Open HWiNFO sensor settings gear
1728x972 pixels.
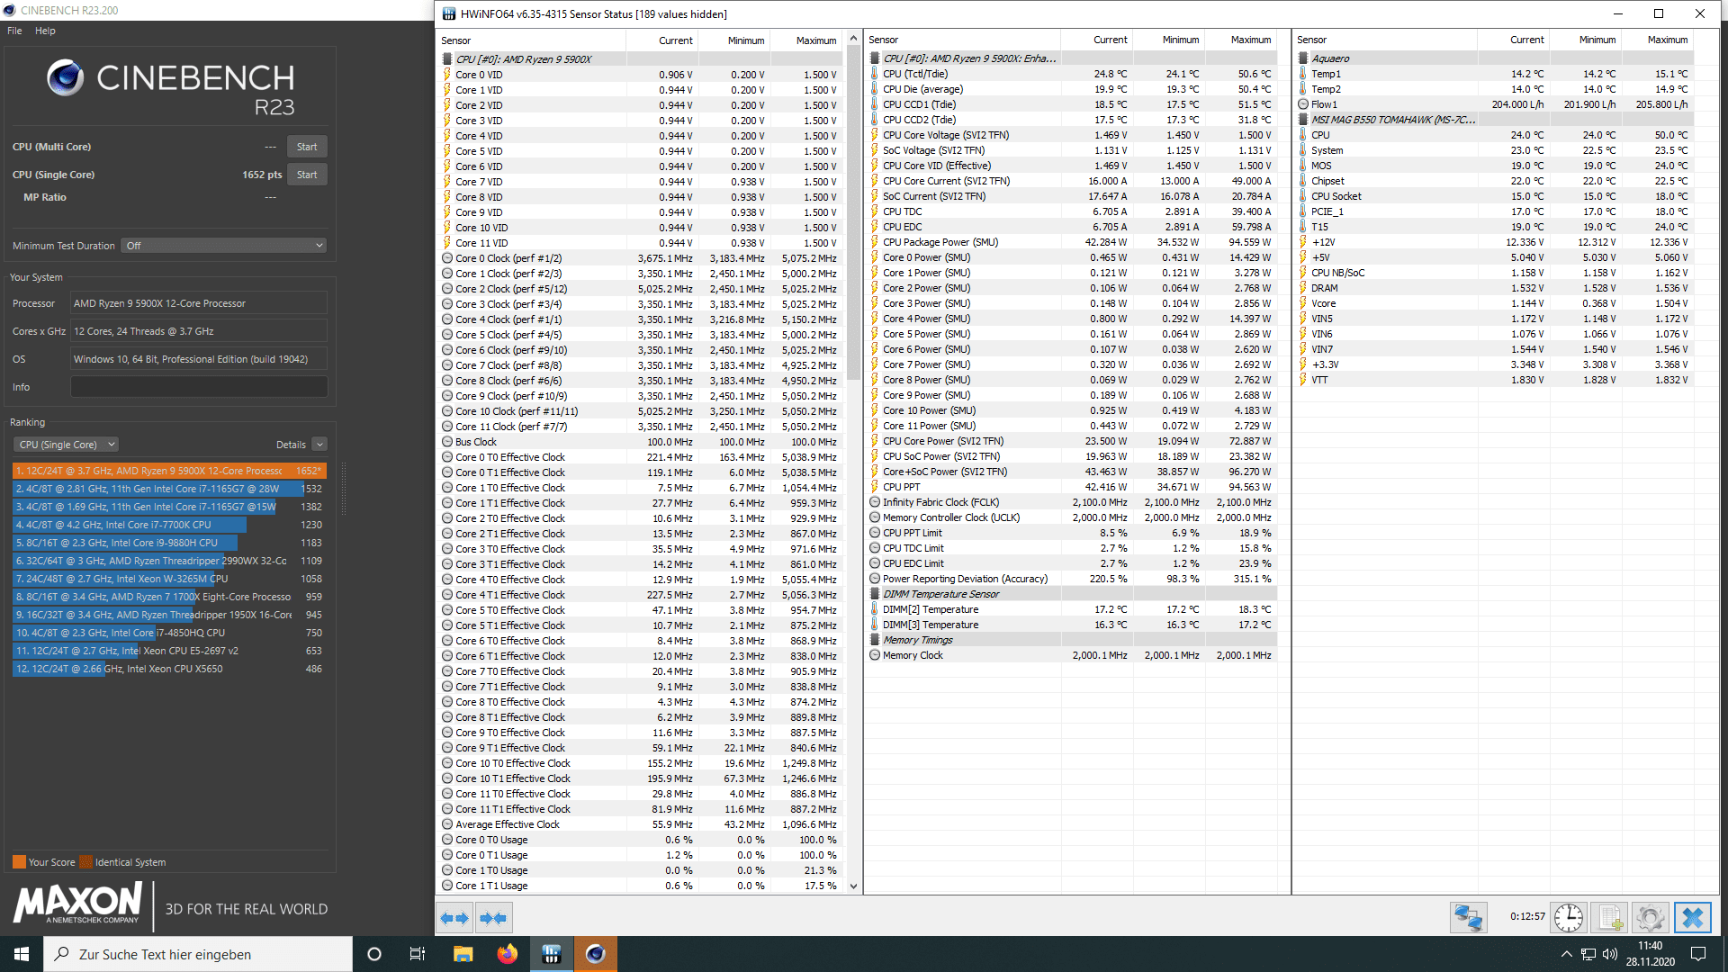(1650, 918)
